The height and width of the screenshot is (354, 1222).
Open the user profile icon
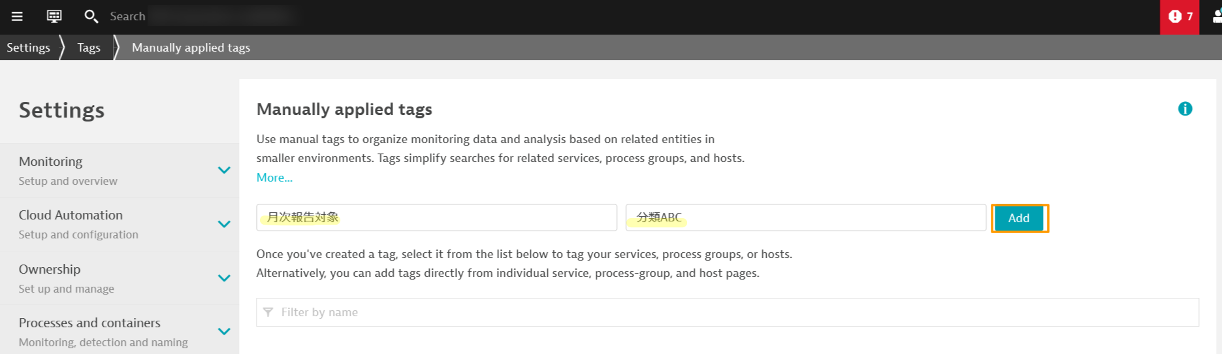click(x=1216, y=17)
